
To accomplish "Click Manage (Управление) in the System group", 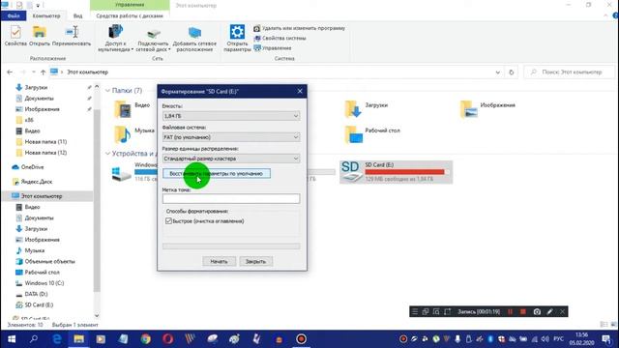I will click(273, 48).
